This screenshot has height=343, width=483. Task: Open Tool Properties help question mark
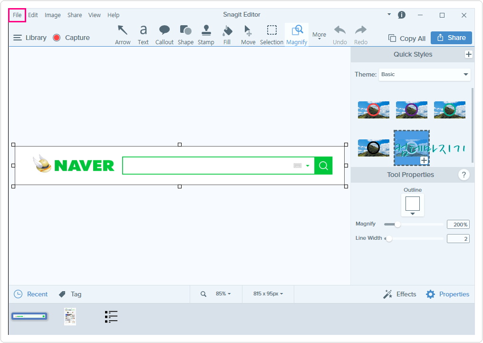point(464,175)
